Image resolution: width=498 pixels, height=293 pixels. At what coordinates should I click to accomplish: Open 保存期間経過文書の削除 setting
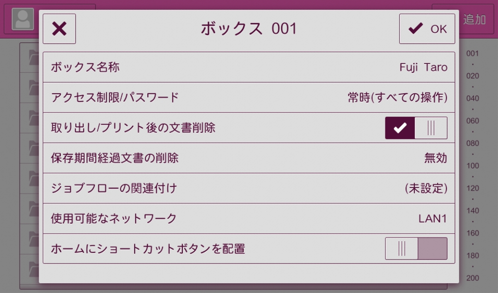248,158
